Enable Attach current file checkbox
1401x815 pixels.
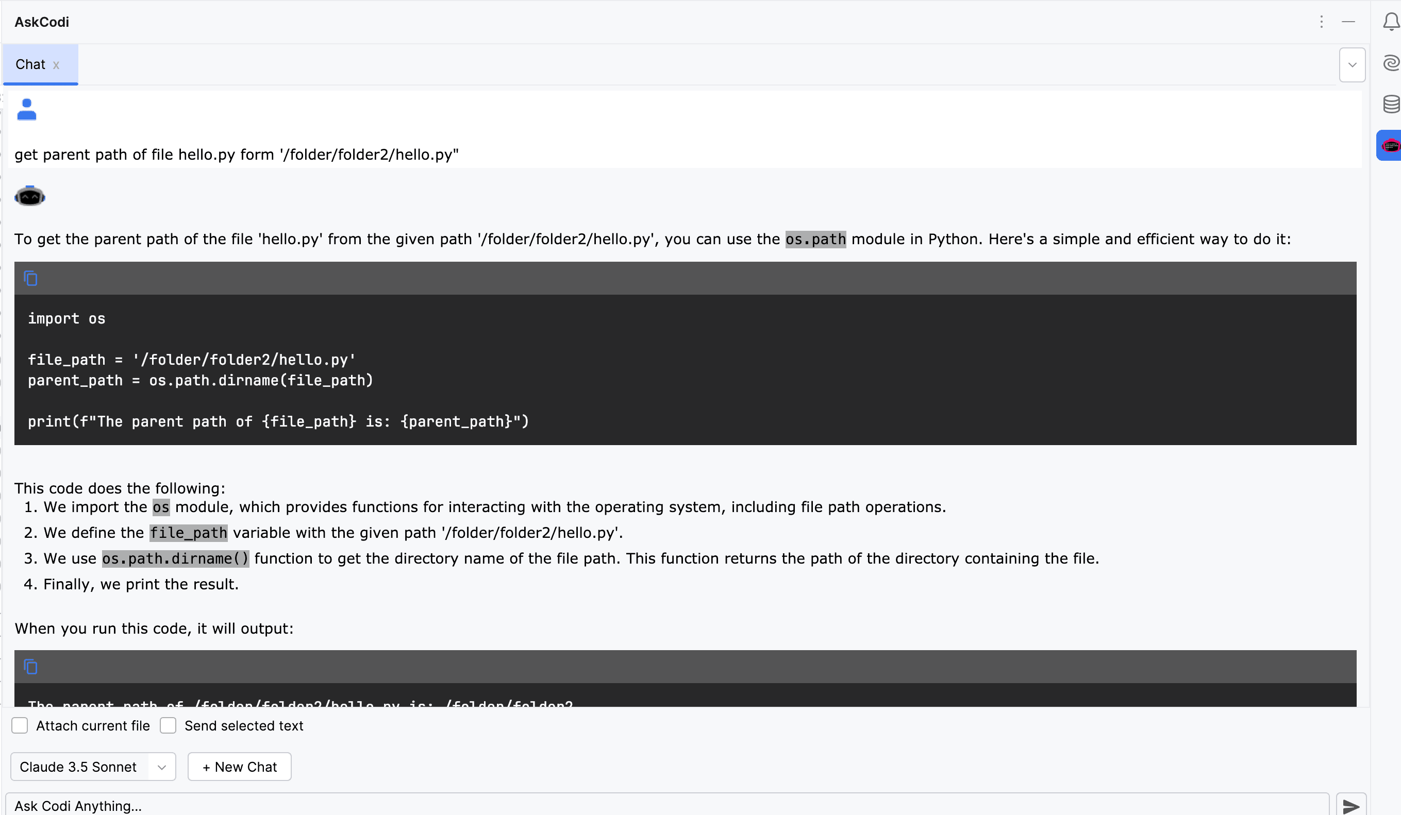point(20,725)
